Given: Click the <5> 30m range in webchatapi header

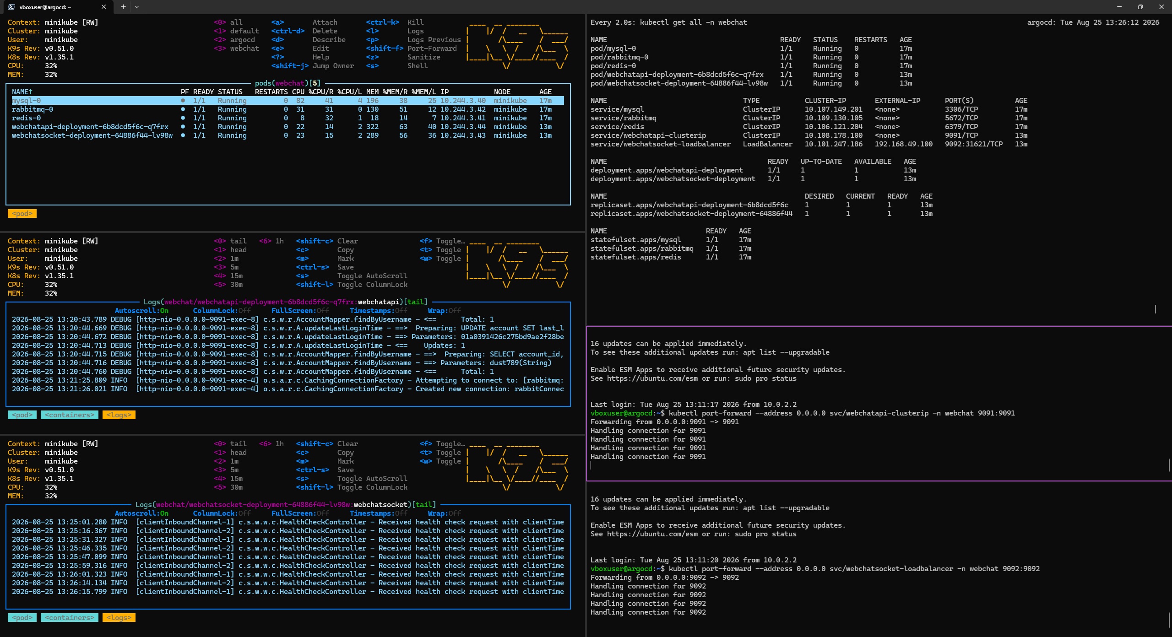Looking at the screenshot, I should click(228, 285).
